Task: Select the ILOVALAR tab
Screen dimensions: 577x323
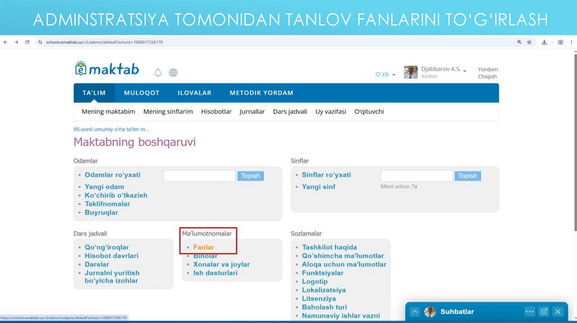Action: 194,93
